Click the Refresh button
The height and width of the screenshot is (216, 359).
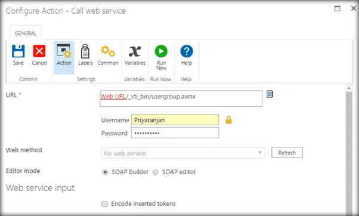(x=287, y=153)
